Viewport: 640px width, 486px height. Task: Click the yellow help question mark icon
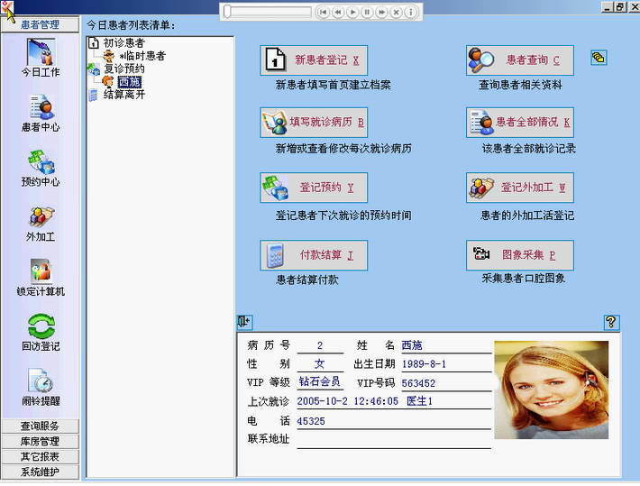click(611, 322)
